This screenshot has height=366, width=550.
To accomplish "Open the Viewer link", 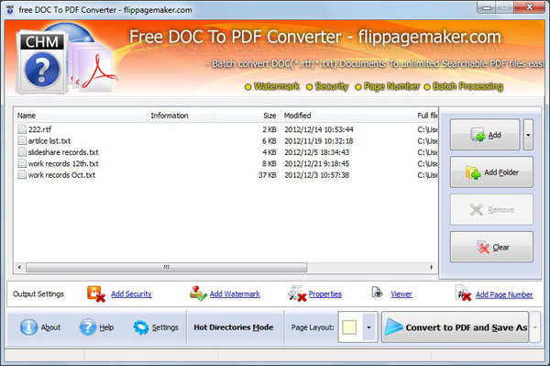I will pos(401,294).
